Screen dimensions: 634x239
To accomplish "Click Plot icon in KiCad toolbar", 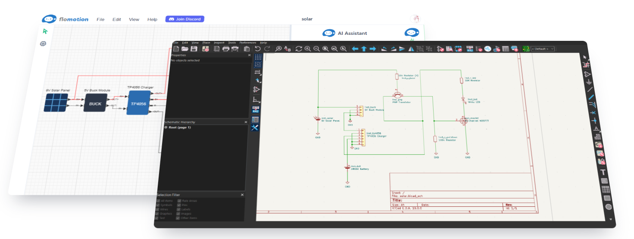I will (x=234, y=49).
